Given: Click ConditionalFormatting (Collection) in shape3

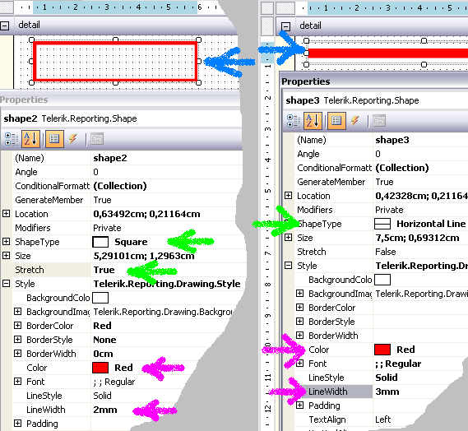Looking at the screenshot, I should point(401,168).
